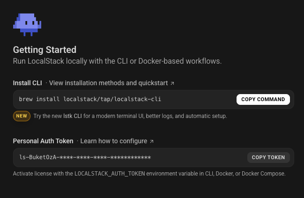Image resolution: width=304 pixels, height=198 pixels.
Task: Open View installation methods and quickstart link
Action: 111,83
